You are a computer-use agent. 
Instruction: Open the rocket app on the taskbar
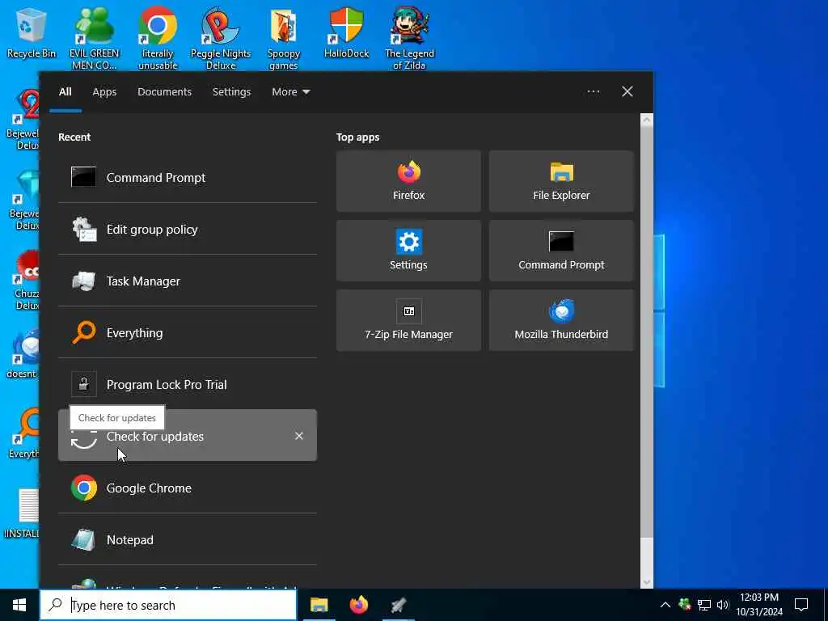point(399,605)
